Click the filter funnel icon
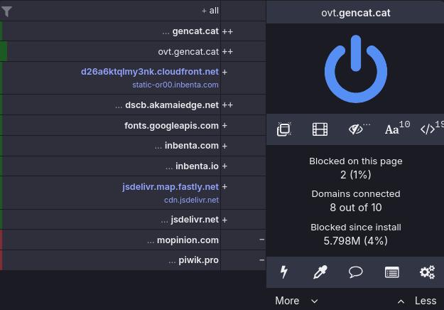The image size is (444, 310). click(x=6, y=11)
